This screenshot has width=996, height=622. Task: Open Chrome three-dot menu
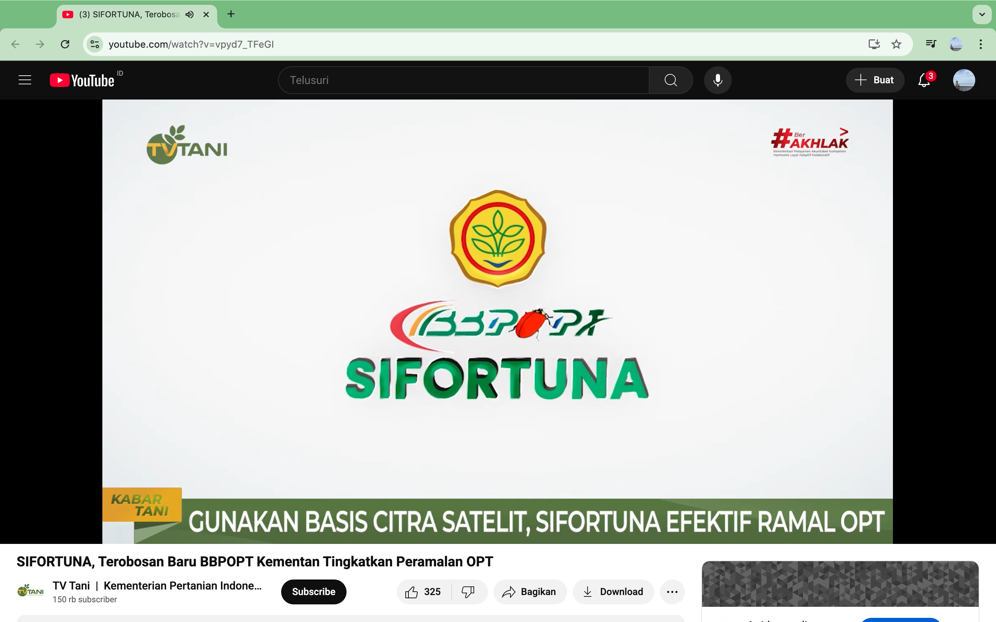[981, 44]
